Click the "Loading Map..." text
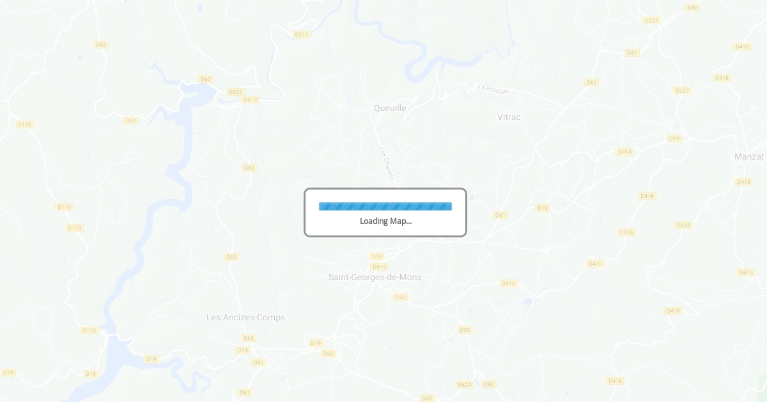 (x=385, y=221)
